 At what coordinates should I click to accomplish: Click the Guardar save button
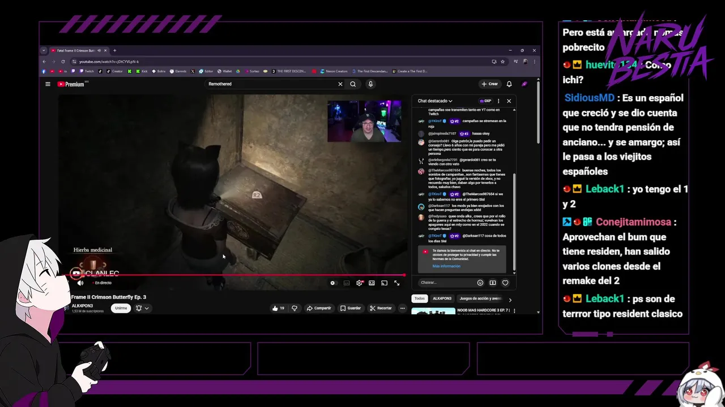click(351, 308)
